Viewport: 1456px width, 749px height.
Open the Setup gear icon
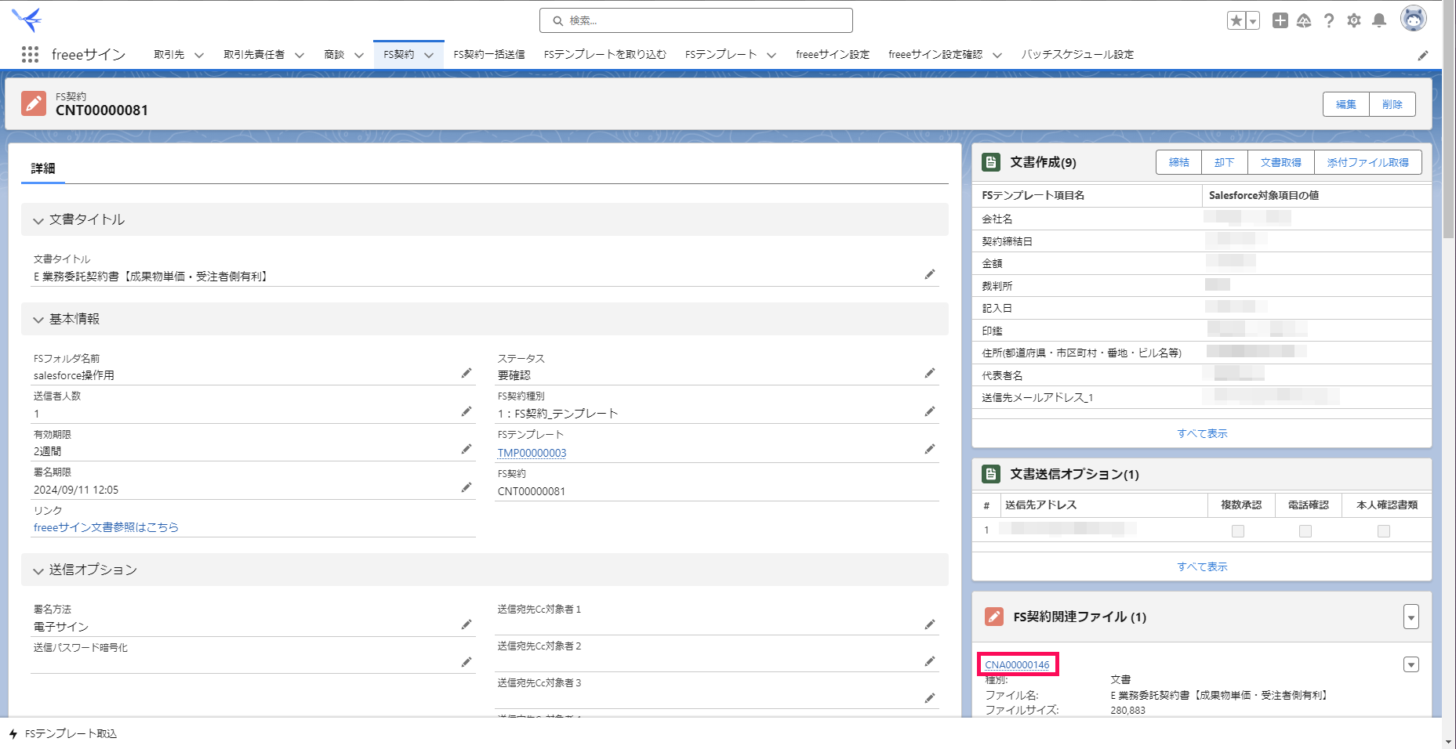(1354, 21)
